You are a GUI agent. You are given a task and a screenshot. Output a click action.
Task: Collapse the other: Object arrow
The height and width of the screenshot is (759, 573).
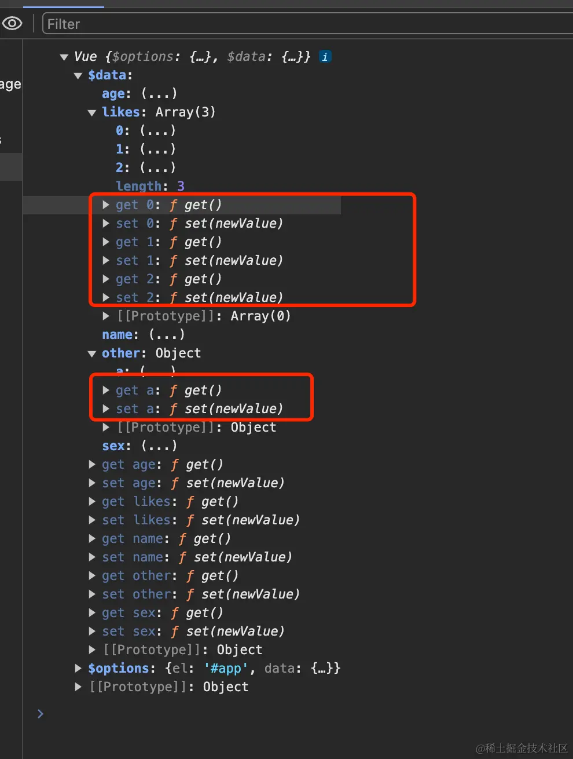click(x=92, y=353)
